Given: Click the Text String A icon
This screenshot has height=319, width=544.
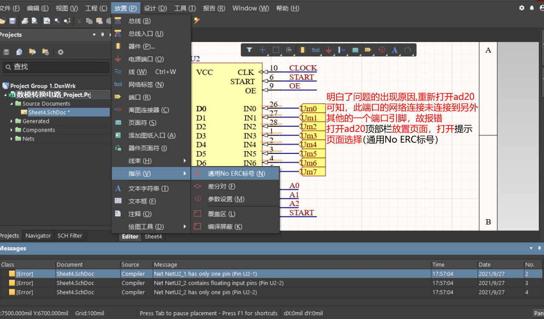Looking at the screenshot, I should (x=394, y=50).
